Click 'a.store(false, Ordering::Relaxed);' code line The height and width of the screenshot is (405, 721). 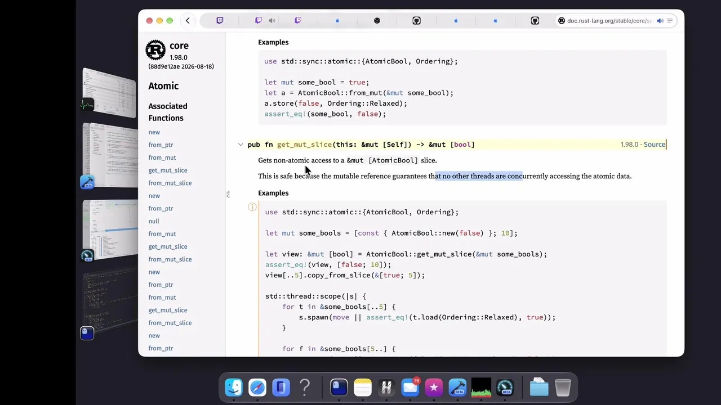(x=336, y=103)
